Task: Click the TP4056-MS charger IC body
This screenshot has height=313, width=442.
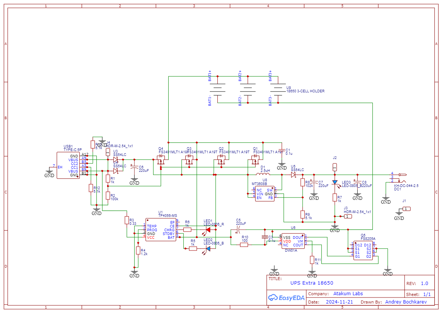Action: (161, 229)
